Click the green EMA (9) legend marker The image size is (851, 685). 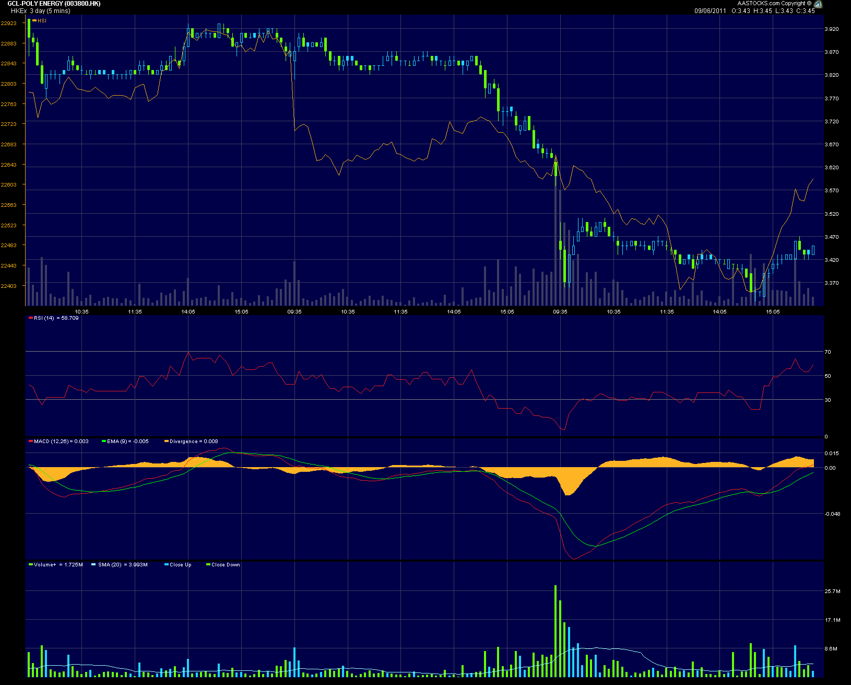[103, 441]
